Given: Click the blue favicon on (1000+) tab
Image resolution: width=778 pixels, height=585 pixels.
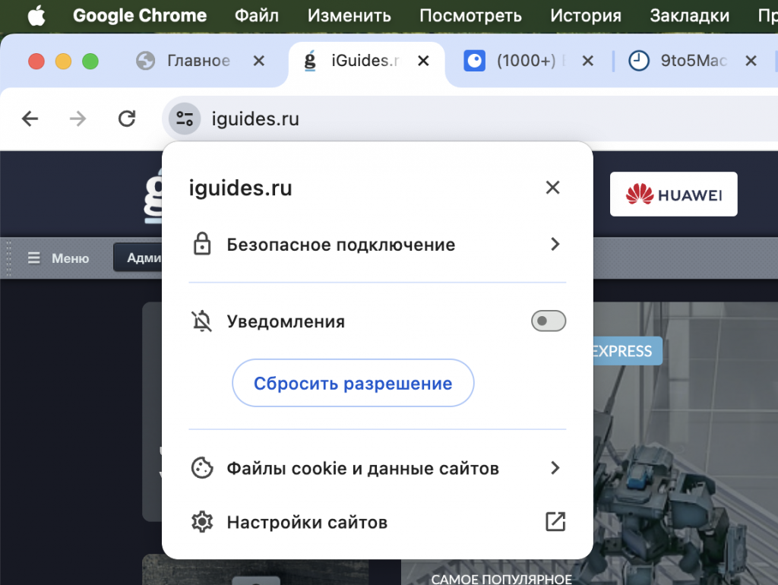Looking at the screenshot, I should click(x=474, y=61).
